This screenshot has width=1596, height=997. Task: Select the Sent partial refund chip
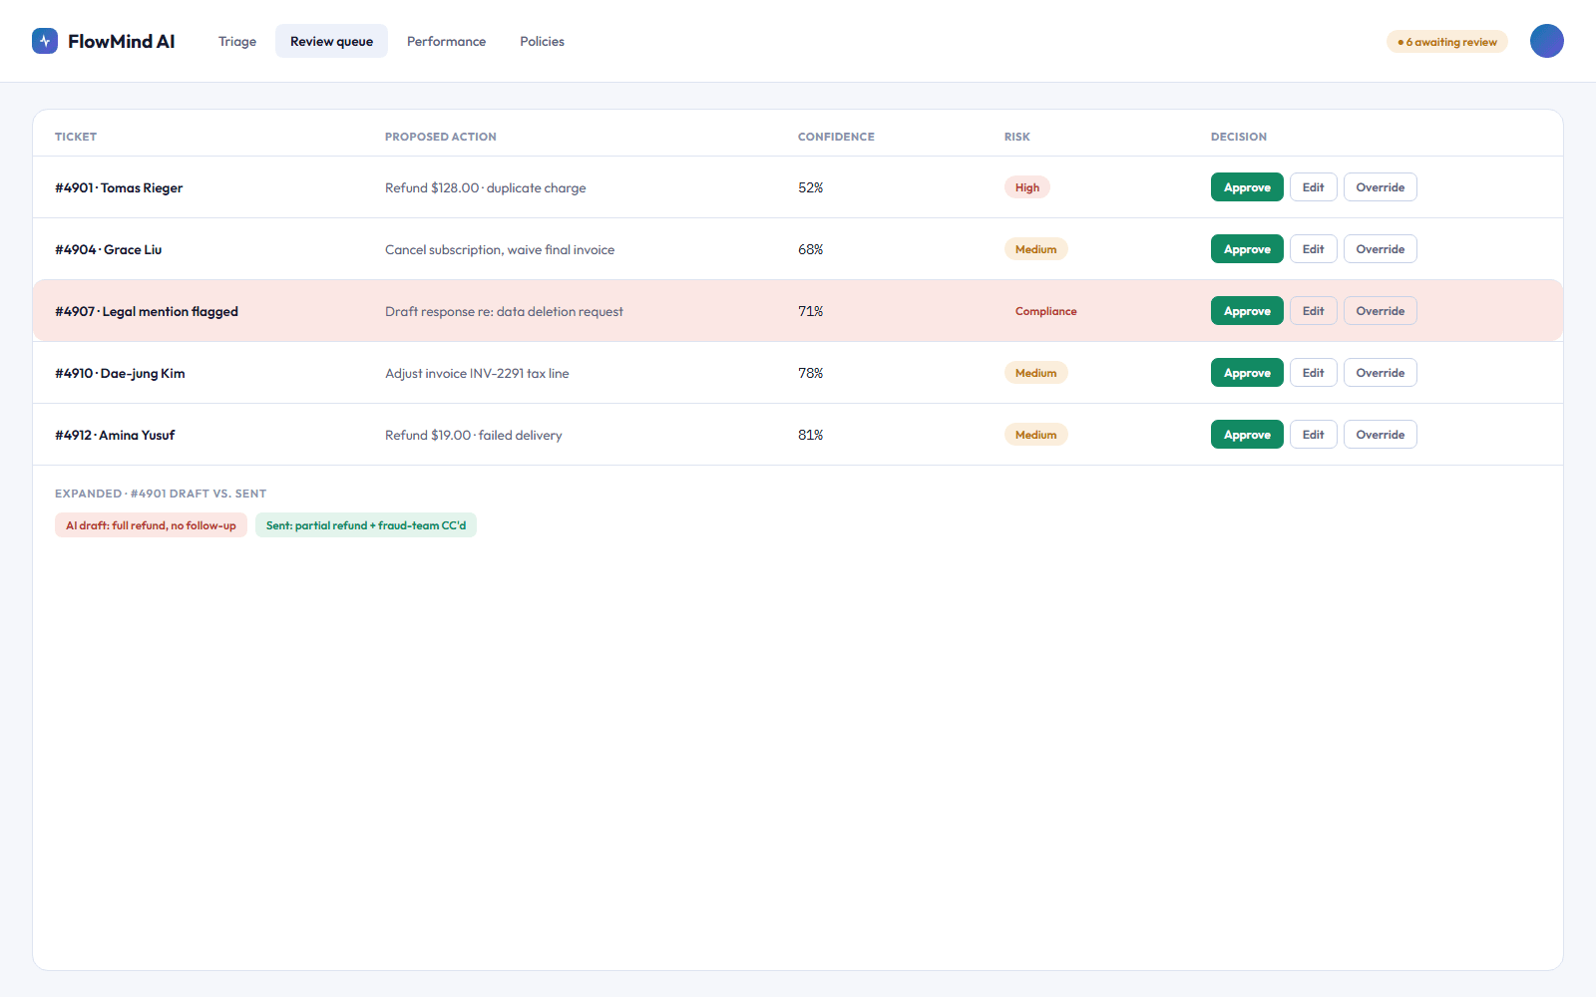point(366,525)
